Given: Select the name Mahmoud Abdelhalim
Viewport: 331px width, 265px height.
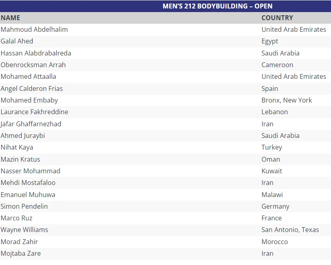Looking at the screenshot, I should (x=34, y=29).
